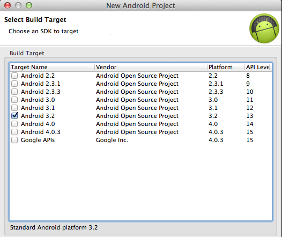This screenshot has height=237, width=282.
Task: Click API level '8'
Action: click(x=248, y=76)
